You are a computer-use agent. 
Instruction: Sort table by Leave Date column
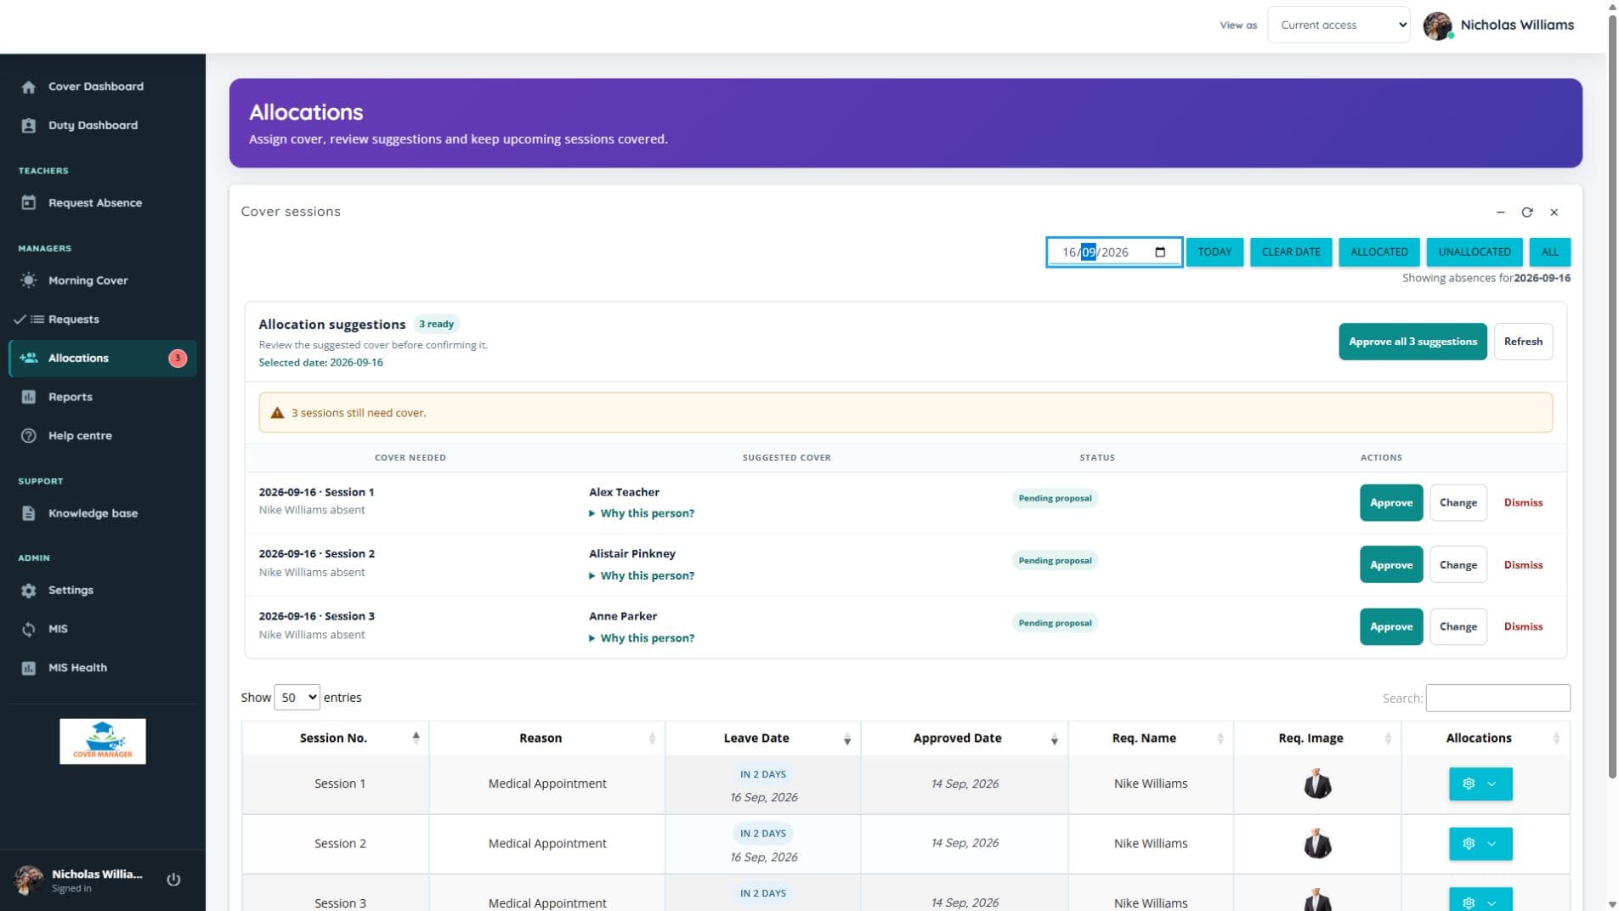point(762,738)
